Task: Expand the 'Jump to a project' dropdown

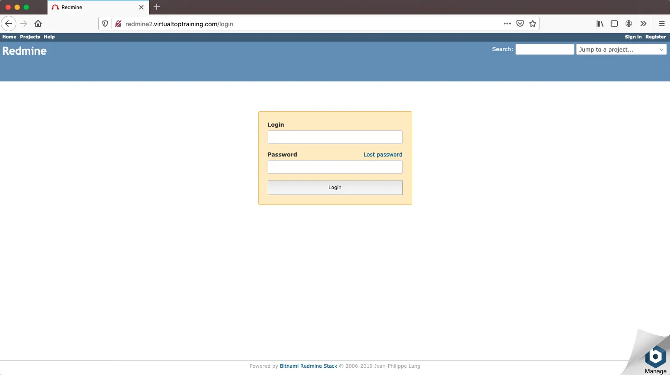Action: [621, 49]
